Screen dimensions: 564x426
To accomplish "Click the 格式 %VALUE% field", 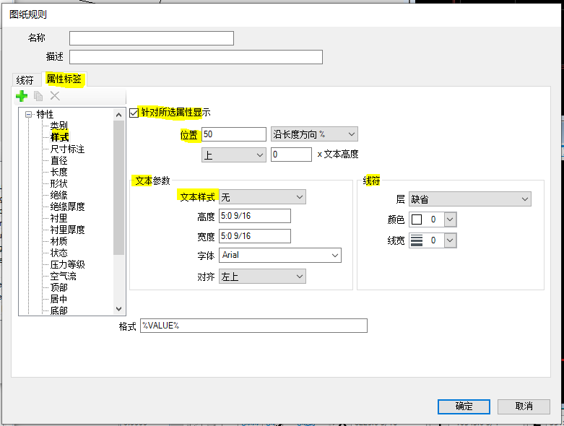I will click(253, 326).
